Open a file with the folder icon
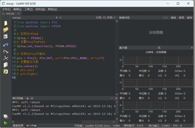Image resolution: width=195 pixels, height=128 pixels. tap(6, 30)
